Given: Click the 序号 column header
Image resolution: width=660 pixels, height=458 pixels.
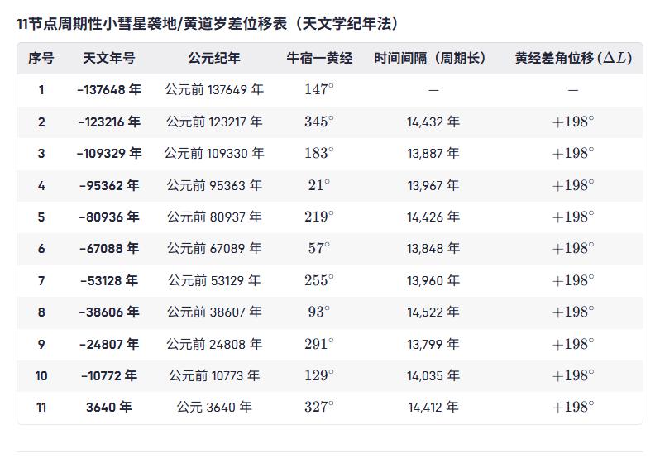Looking at the screenshot, I should (x=41, y=58).
